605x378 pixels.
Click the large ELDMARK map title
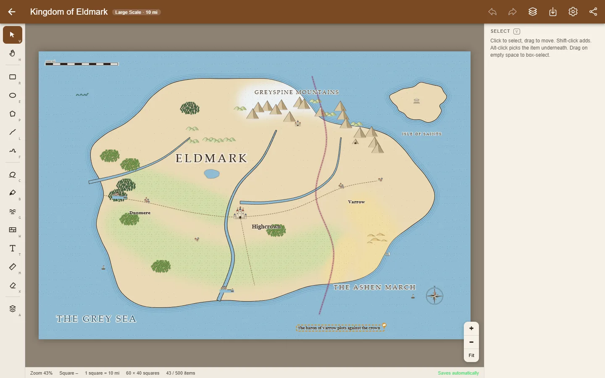[212, 158]
